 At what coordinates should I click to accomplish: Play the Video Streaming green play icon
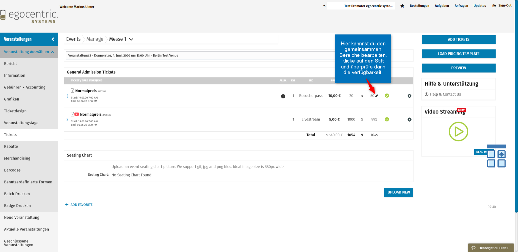point(458,132)
